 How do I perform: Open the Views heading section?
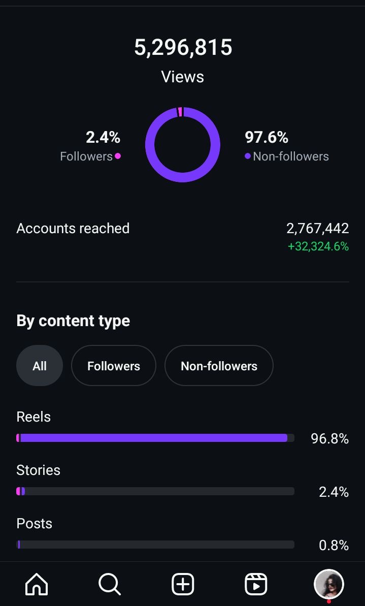182,77
